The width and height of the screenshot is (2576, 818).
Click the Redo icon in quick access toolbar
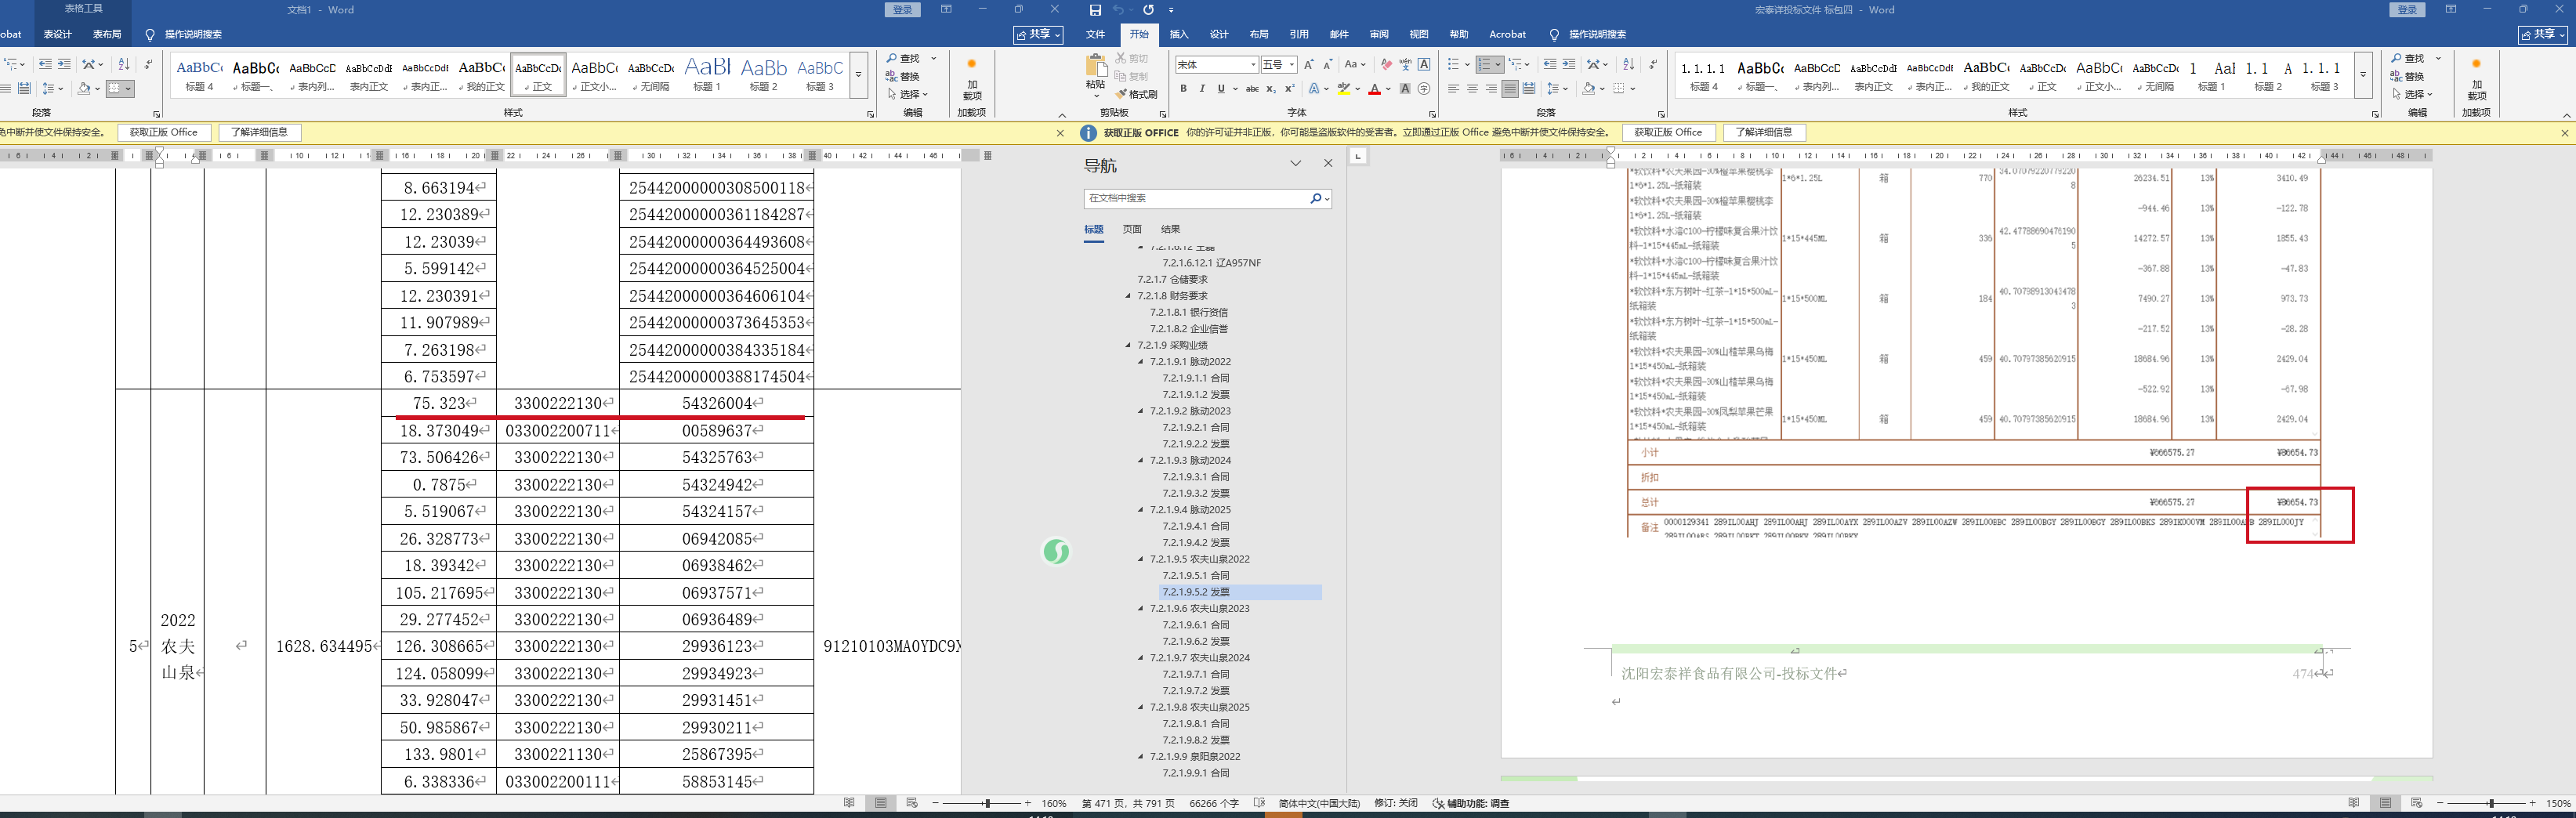pyautogui.click(x=1148, y=10)
